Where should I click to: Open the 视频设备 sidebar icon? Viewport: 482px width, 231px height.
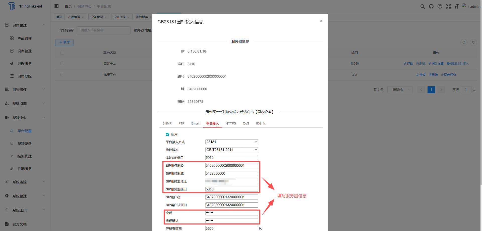pos(12,143)
